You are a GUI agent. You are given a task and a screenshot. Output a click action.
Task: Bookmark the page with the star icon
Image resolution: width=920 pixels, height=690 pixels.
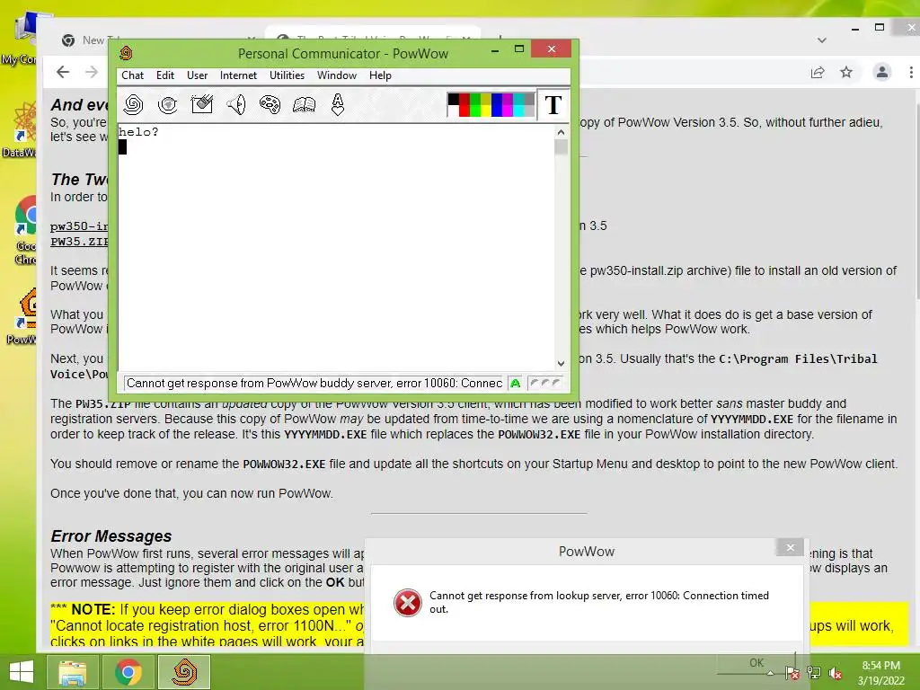(x=846, y=72)
